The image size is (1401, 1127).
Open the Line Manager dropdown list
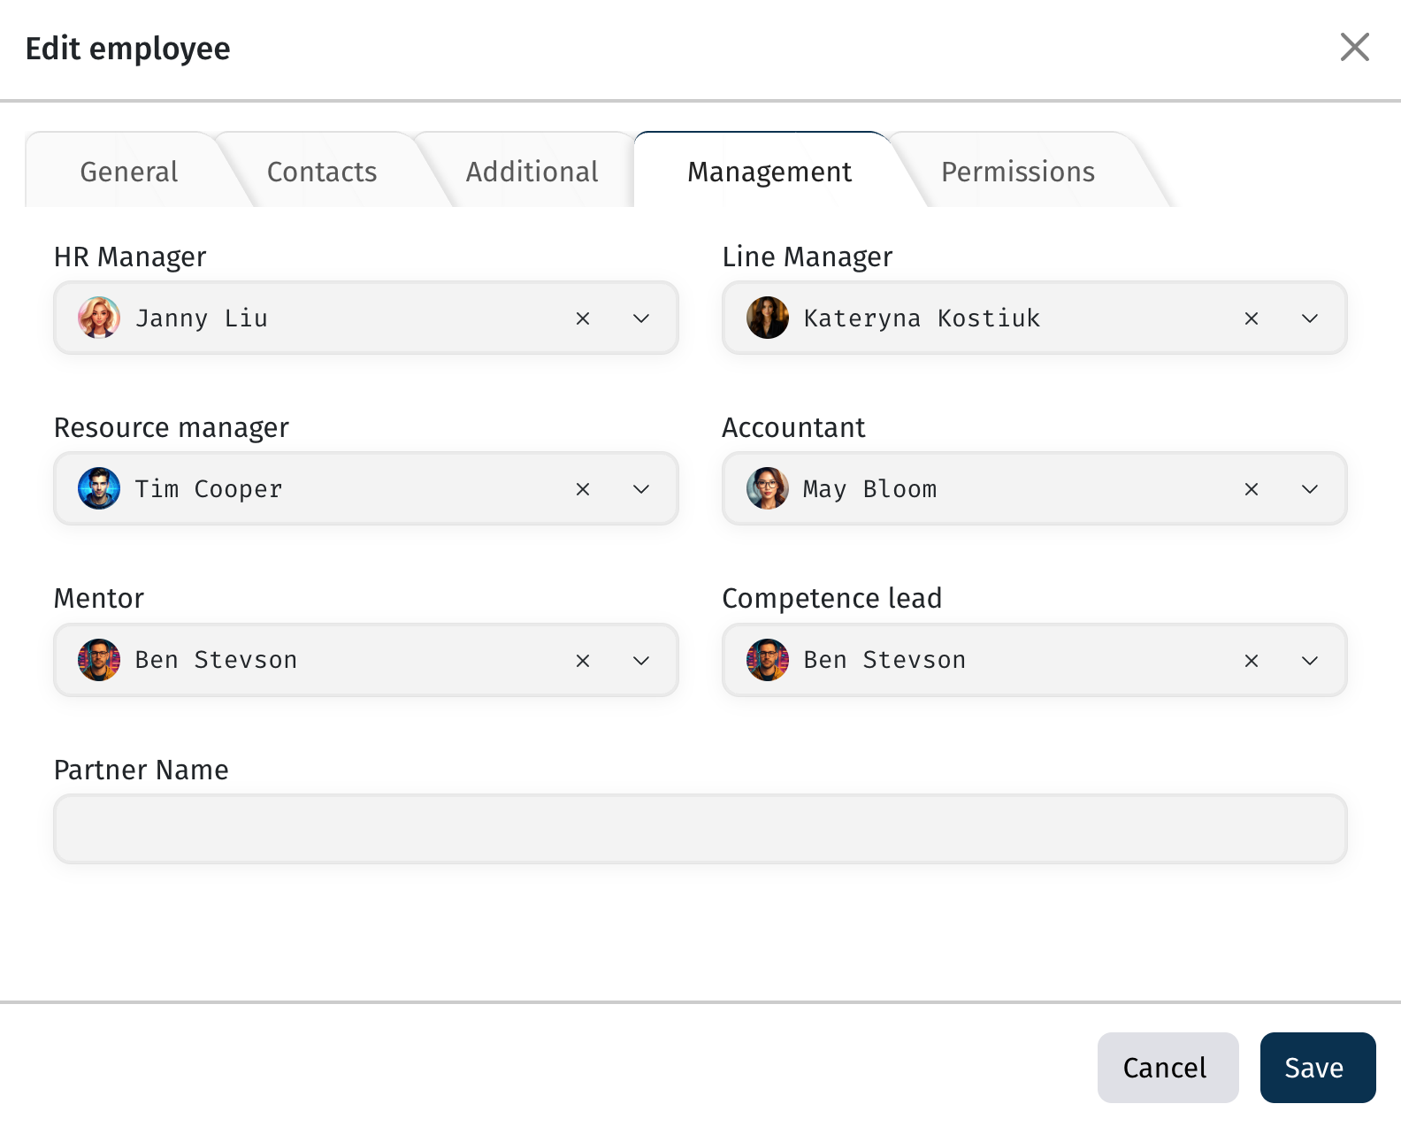coord(1310,318)
